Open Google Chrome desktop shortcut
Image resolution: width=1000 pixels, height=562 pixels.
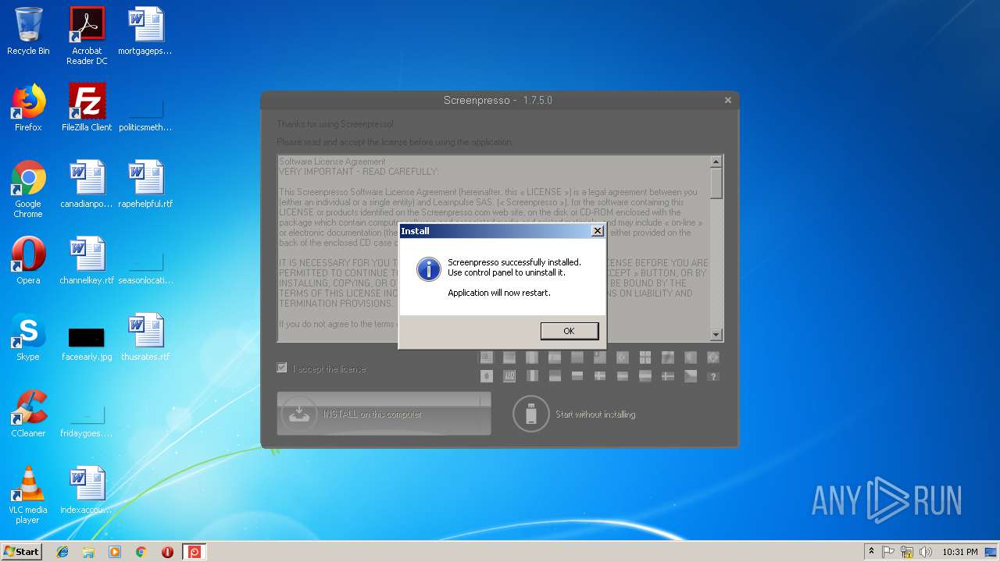28,189
